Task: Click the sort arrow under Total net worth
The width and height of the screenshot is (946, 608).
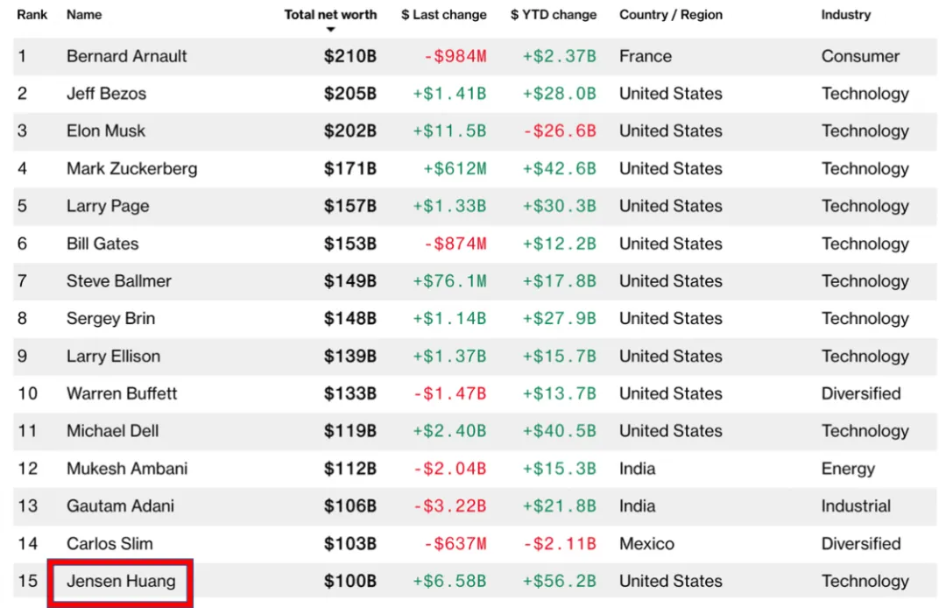Action: [330, 30]
